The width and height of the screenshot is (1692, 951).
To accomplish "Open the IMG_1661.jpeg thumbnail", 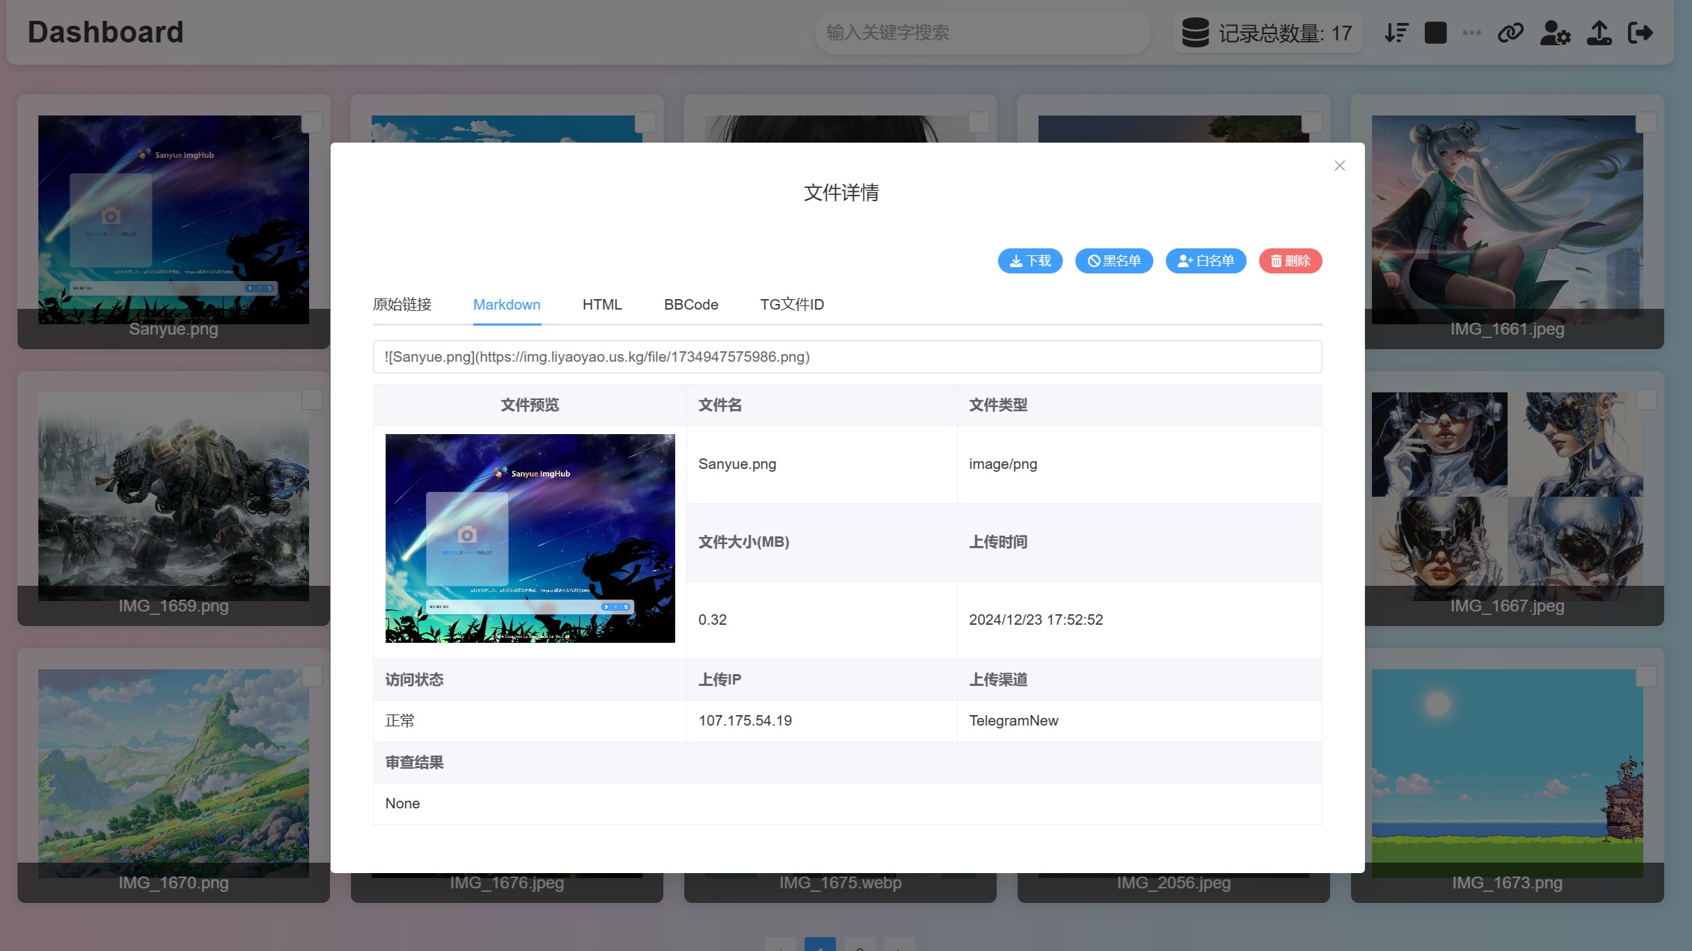I will coord(1507,219).
